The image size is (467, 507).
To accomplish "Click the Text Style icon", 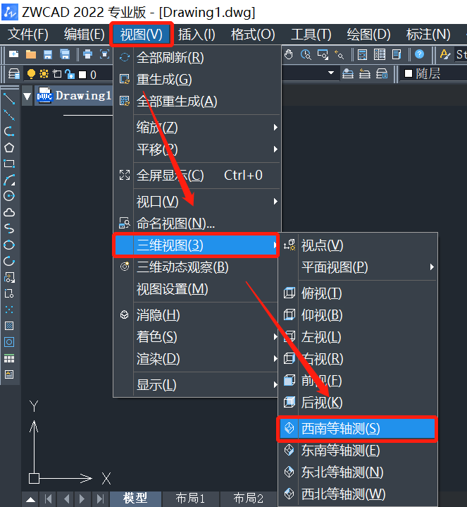I will click(x=445, y=54).
